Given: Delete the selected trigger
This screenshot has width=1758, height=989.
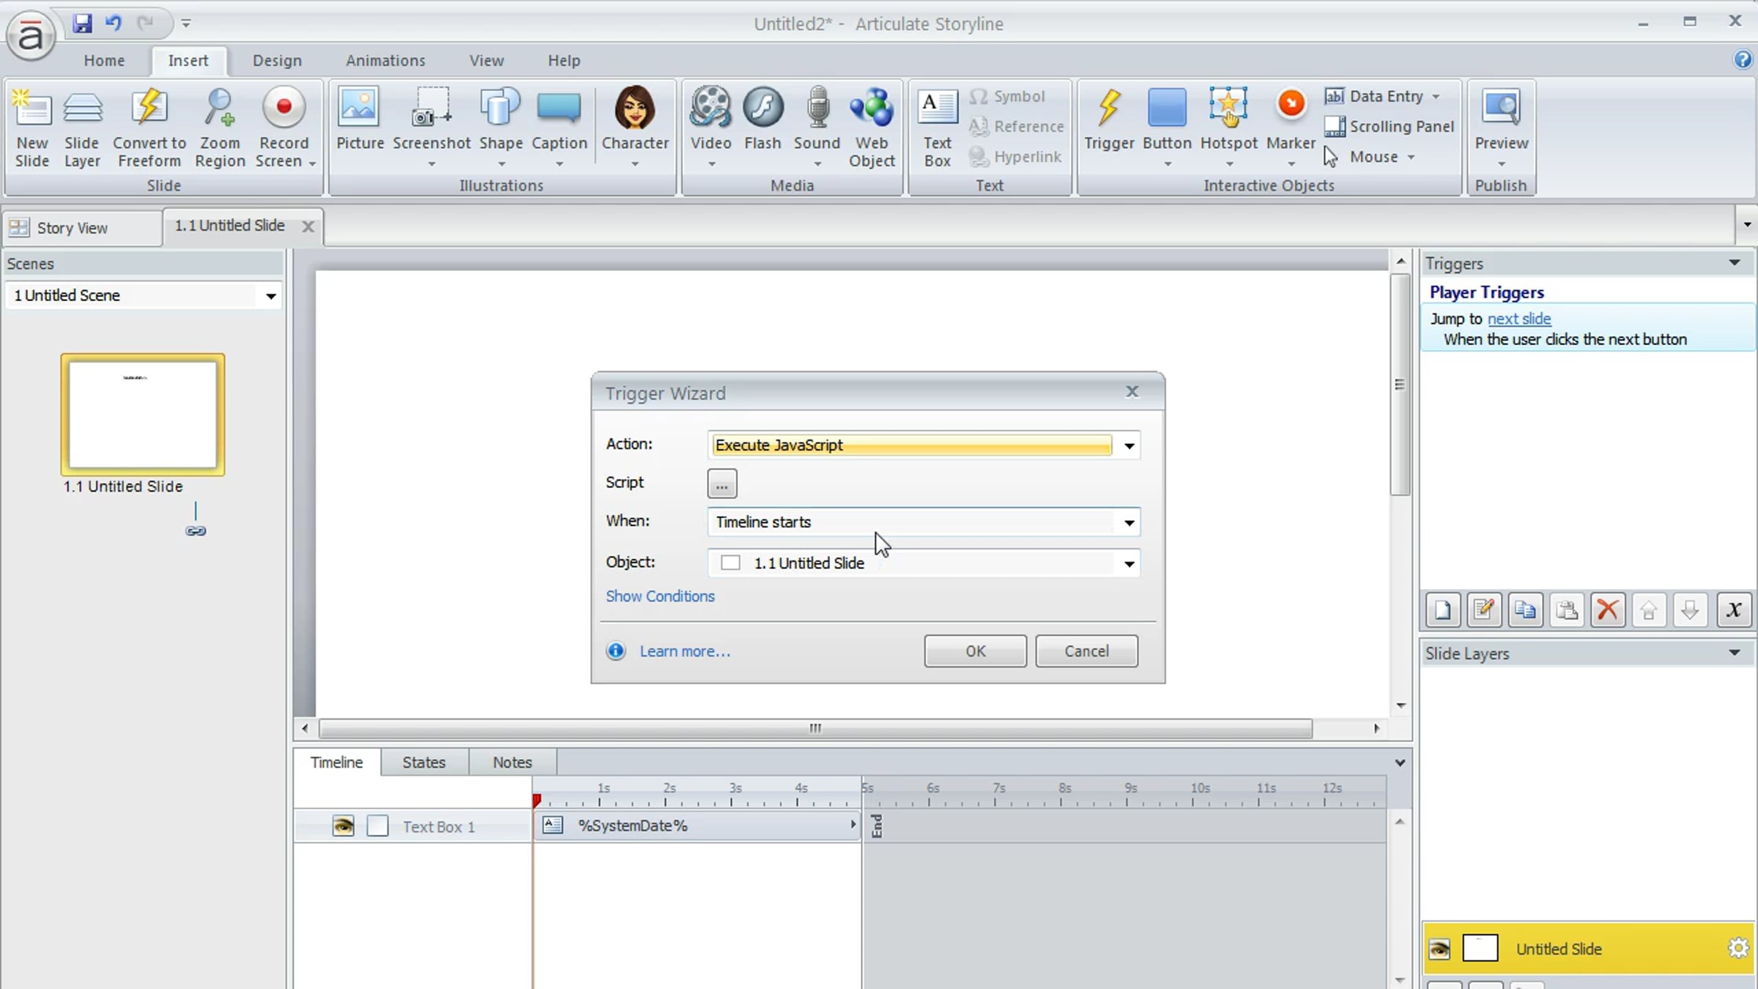Looking at the screenshot, I should [x=1609, y=610].
